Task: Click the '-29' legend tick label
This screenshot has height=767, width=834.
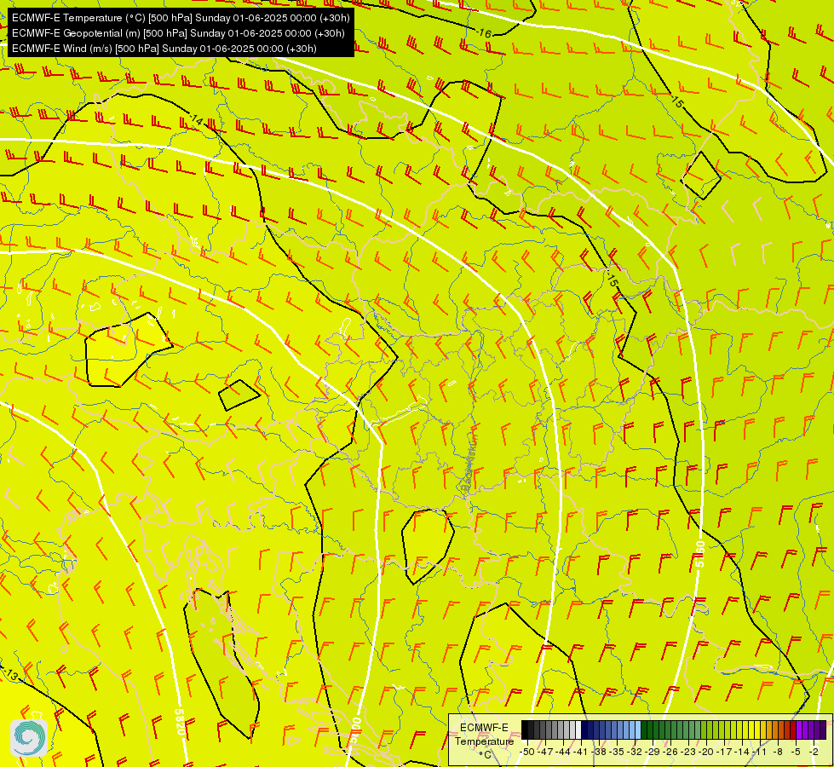Action: tap(653, 753)
